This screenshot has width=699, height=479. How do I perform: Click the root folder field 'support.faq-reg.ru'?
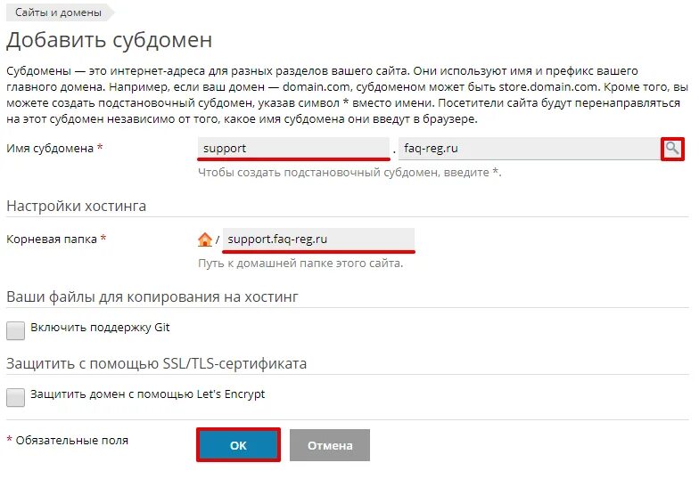(x=318, y=239)
